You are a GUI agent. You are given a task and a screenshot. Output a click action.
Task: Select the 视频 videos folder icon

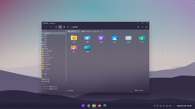[x=101, y=38]
